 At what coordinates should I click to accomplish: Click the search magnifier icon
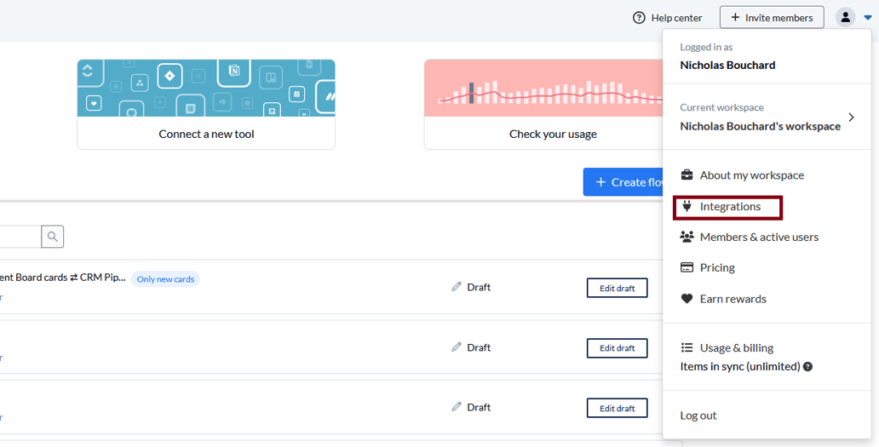pos(53,237)
